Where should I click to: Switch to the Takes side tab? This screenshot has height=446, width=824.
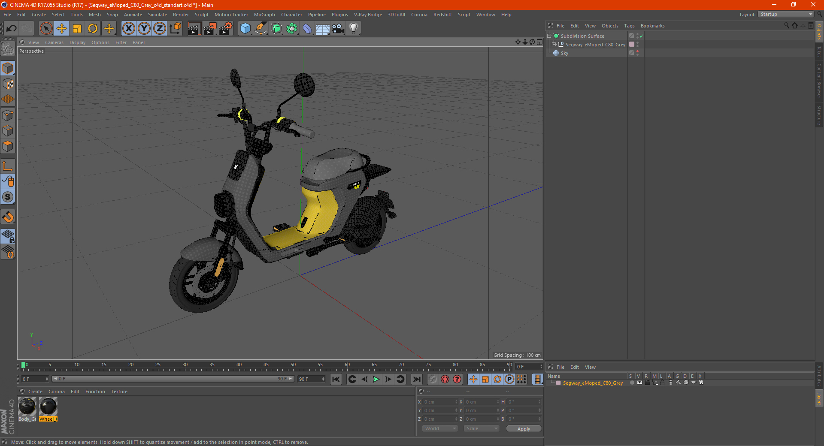click(819, 51)
